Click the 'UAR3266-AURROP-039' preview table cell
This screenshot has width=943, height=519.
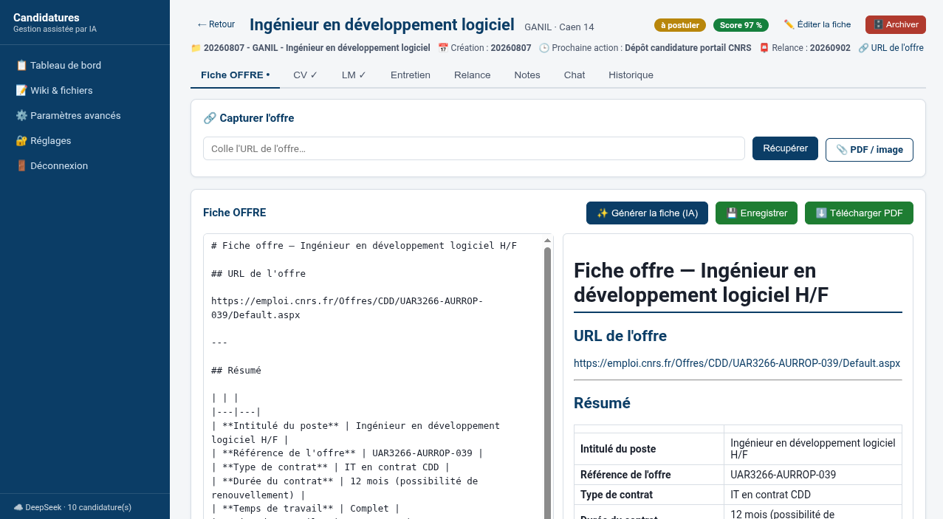point(812,475)
